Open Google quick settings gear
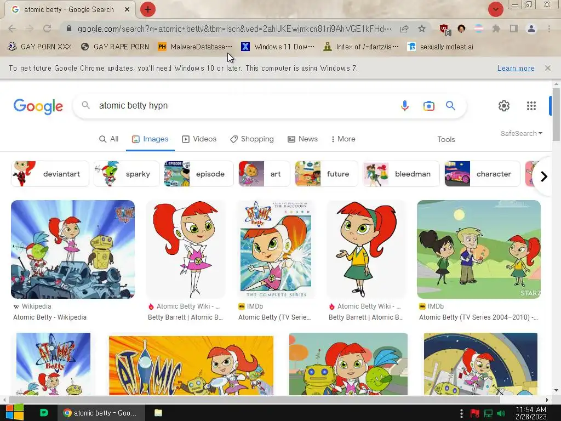Viewport: 561px width, 421px height. coord(504,106)
